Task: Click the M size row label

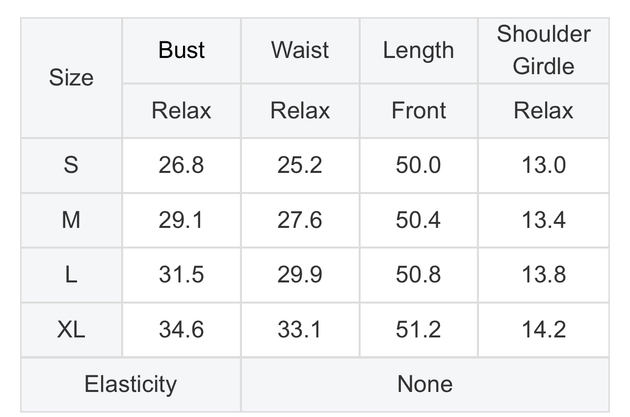Action: coord(71,220)
